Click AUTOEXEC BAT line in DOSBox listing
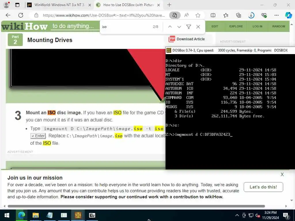 click(x=221, y=84)
